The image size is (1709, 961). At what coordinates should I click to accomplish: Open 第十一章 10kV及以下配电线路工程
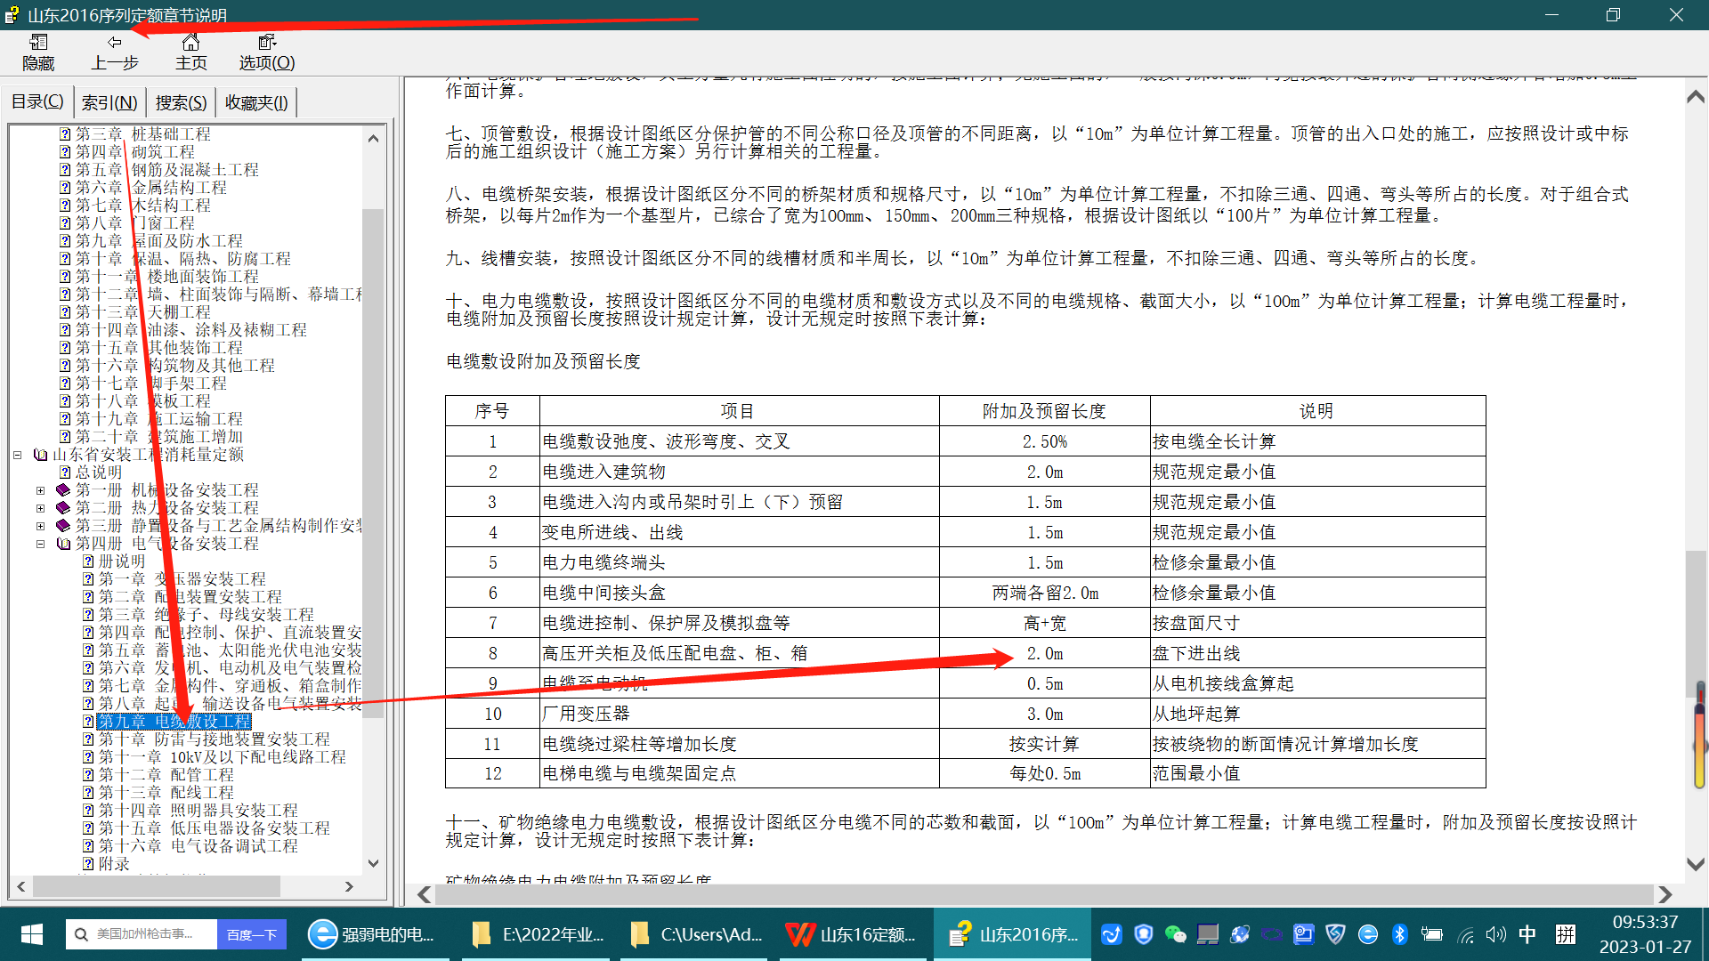click(222, 757)
